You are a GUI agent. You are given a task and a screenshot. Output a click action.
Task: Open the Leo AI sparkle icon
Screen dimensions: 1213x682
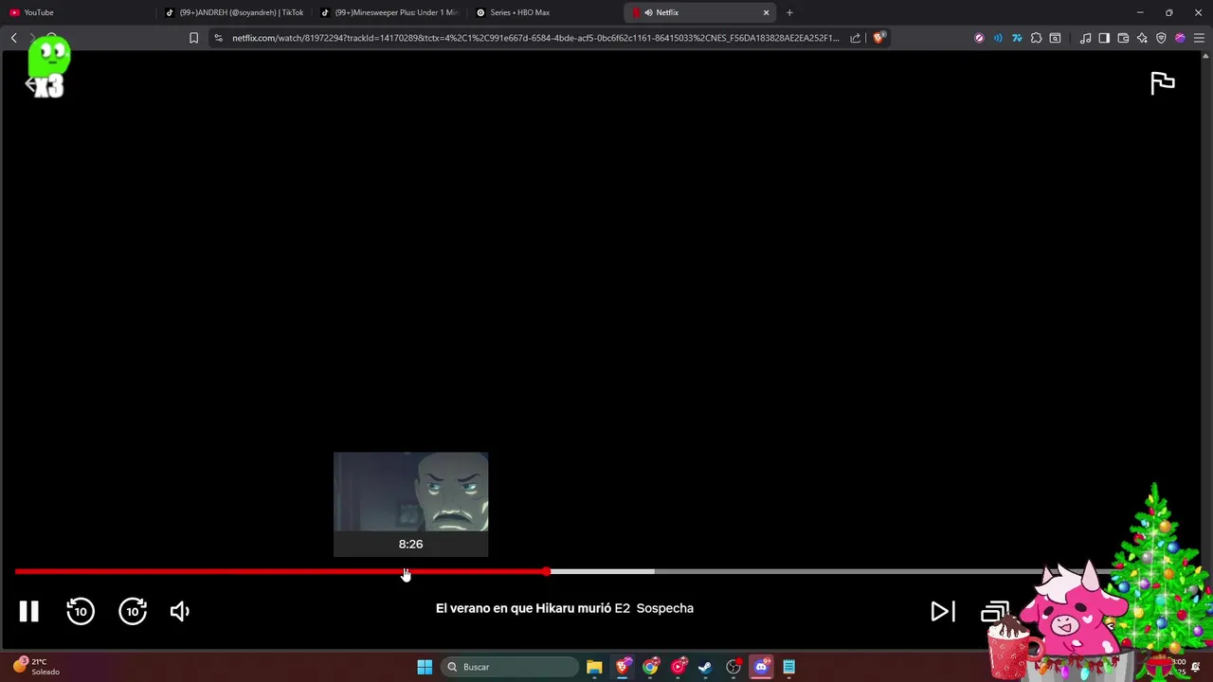[x=1142, y=38]
